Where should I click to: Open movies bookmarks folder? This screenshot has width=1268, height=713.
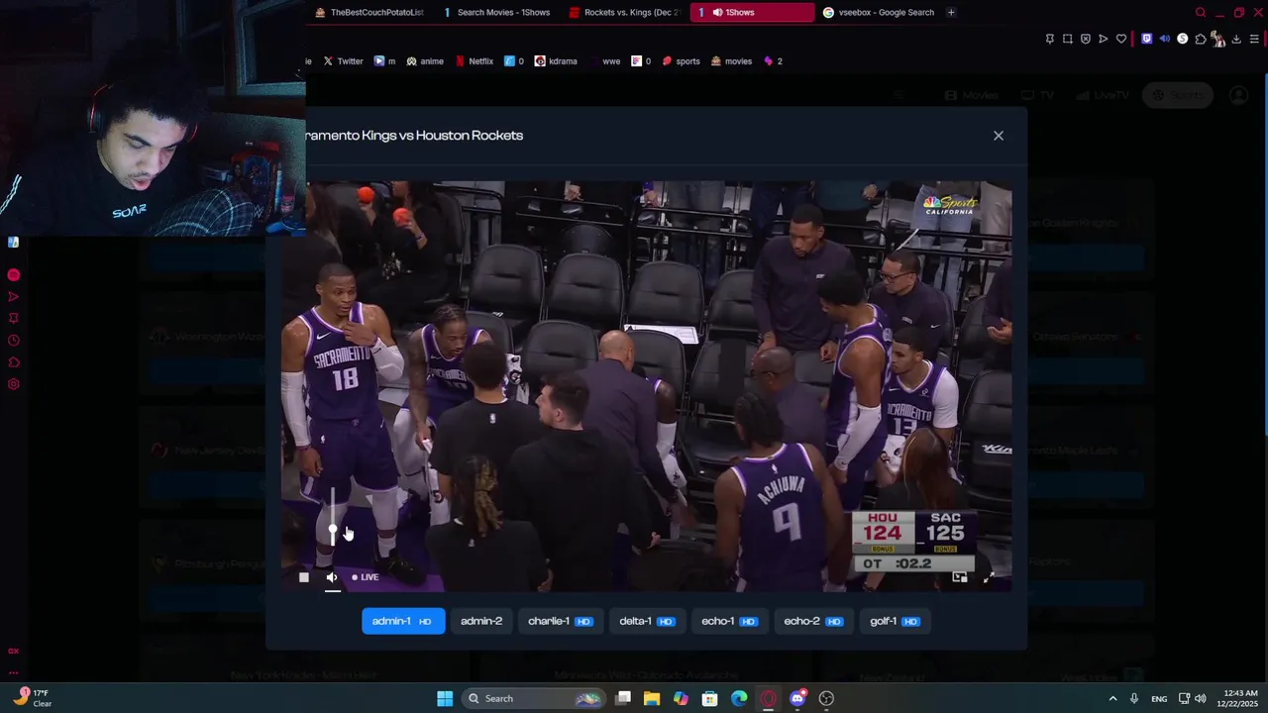(x=732, y=61)
